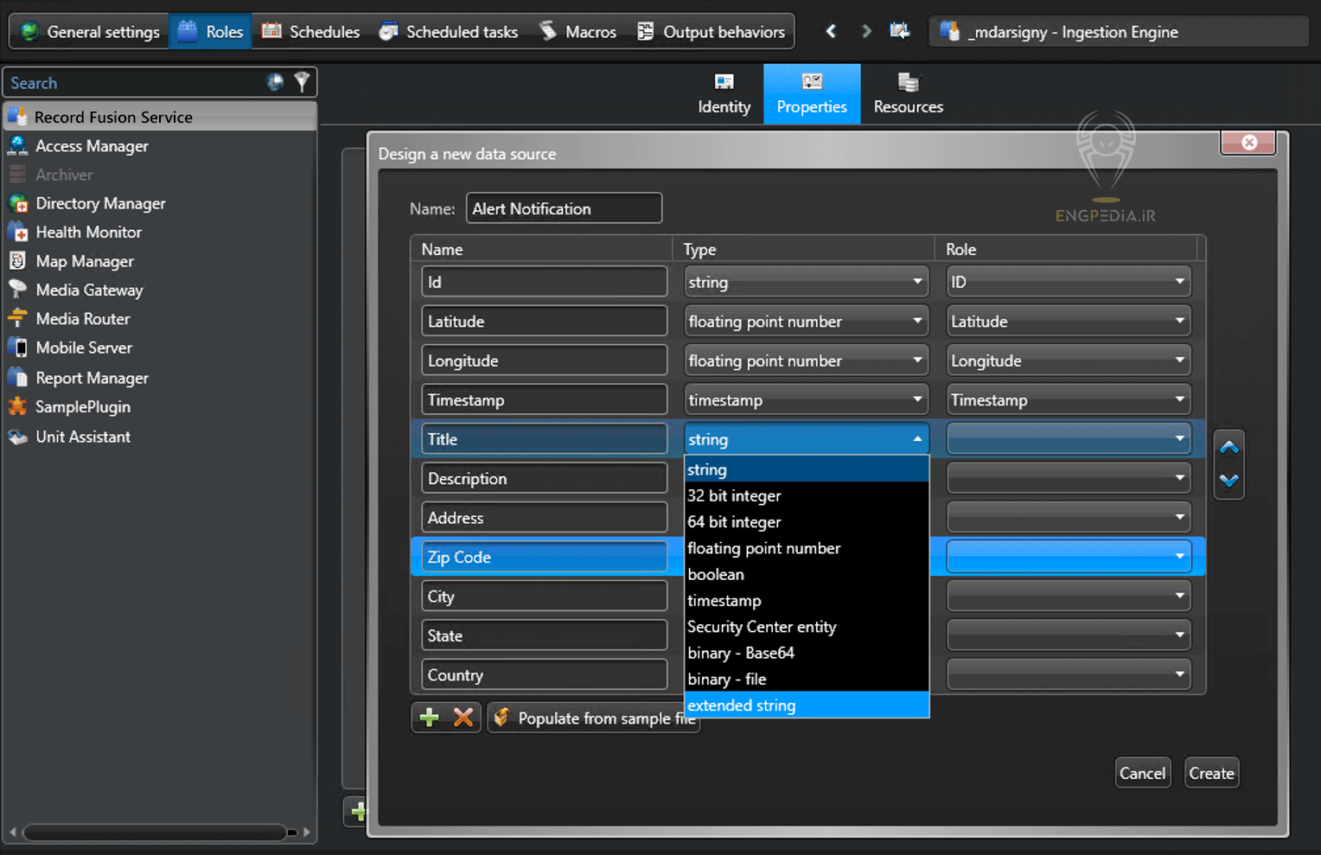This screenshot has height=855, width=1321.
Task: Open the Identity tab
Action: pyautogui.click(x=724, y=94)
